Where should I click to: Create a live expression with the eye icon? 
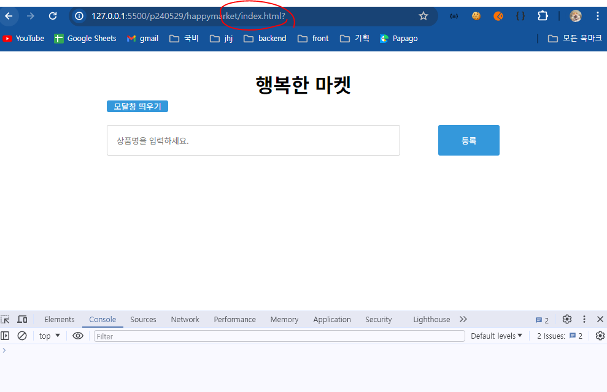[78, 336]
